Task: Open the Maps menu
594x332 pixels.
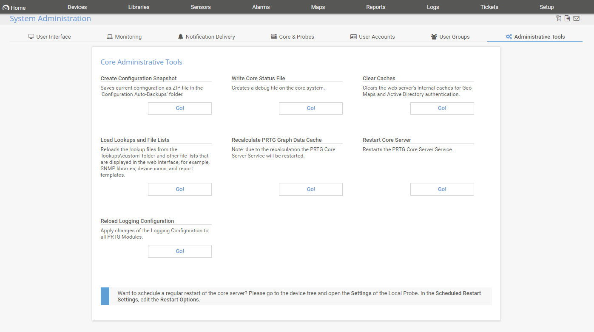Action: (x=318, y=7)
